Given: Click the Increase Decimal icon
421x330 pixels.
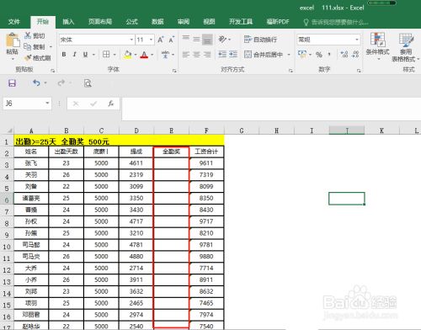Looking at the screenshot, I should click(x=344, y=55).
